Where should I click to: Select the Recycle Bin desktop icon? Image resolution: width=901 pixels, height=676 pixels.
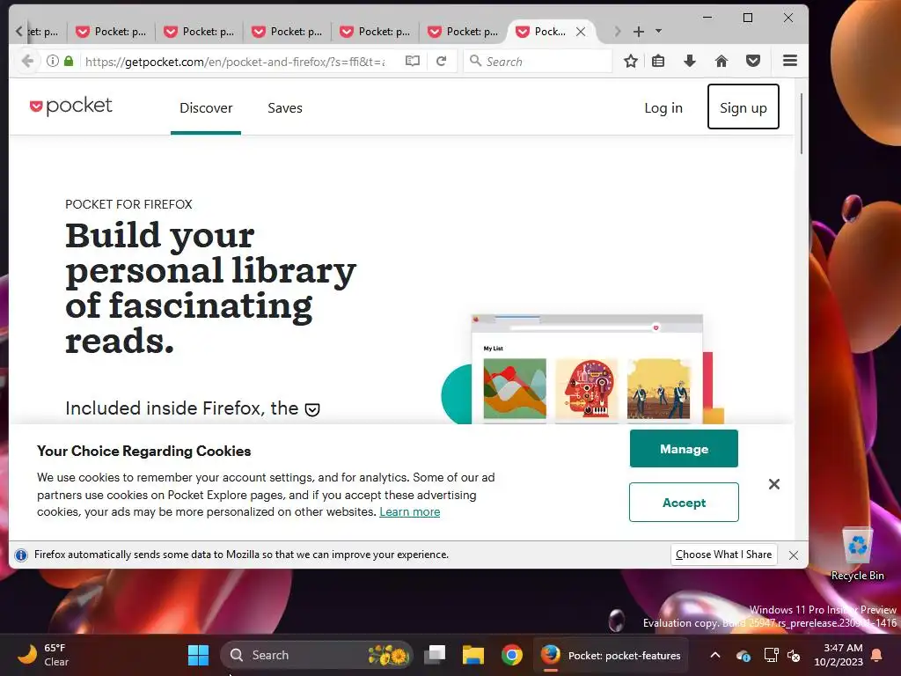point(857,555)
